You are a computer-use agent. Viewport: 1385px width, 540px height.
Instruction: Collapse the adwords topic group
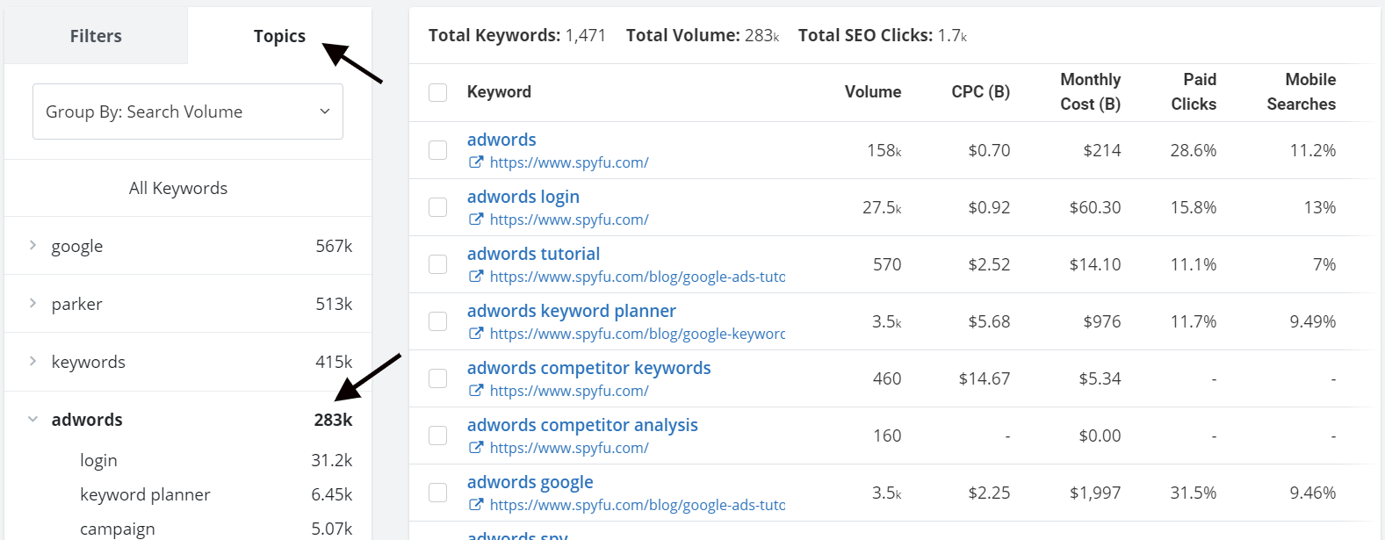click(32, 419)
